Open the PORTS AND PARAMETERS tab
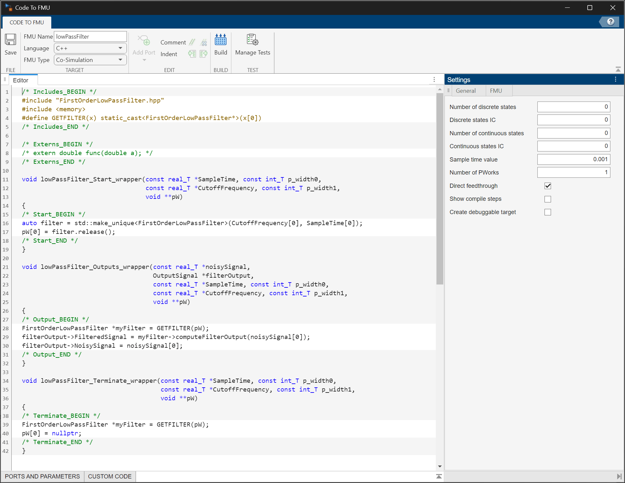The width and height of the screenshot is (625, 483). [x=42, y=476]
